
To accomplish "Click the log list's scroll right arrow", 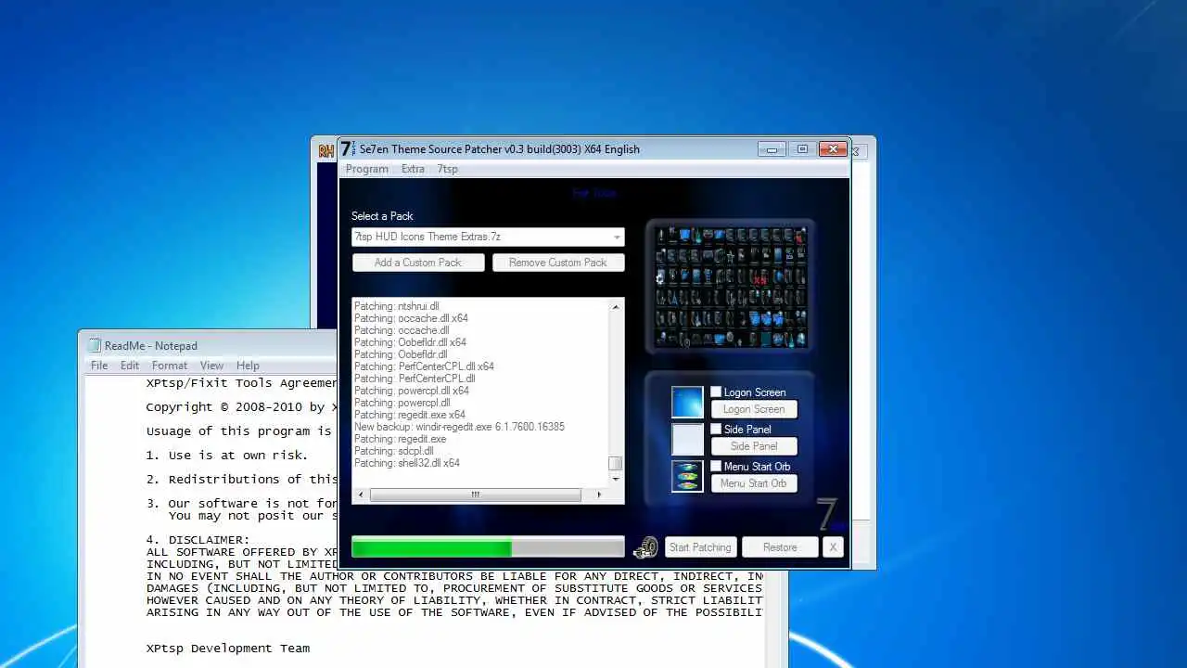I will pos(599,495).
